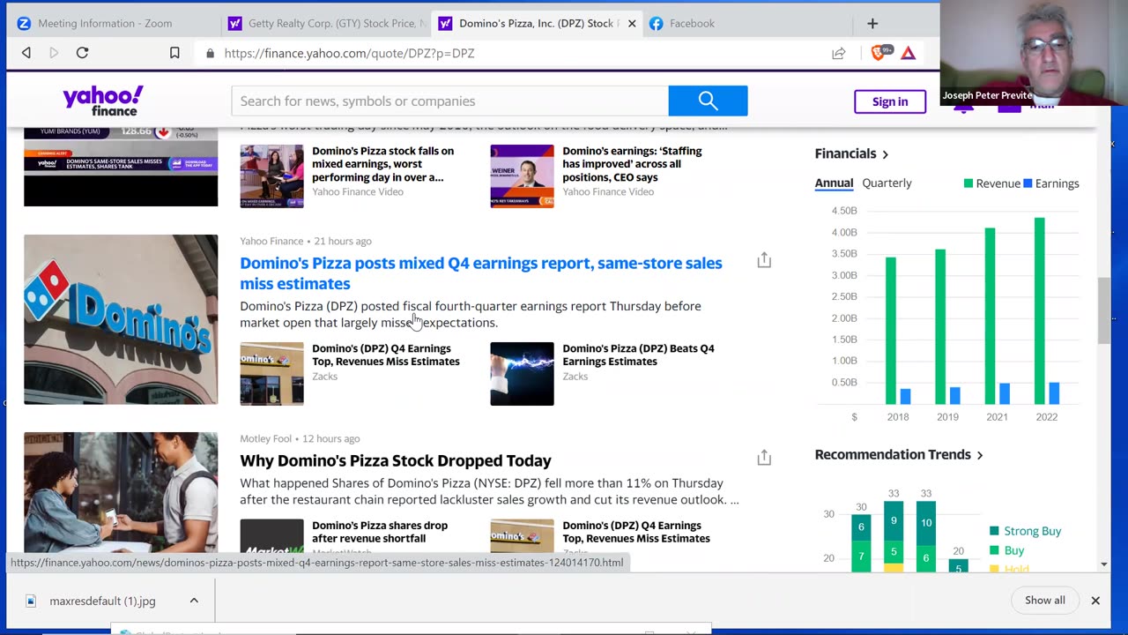The height and width of the screenshot is (635, 1128).
Task: Click green Revenue legend swatch
Action: 968,183
